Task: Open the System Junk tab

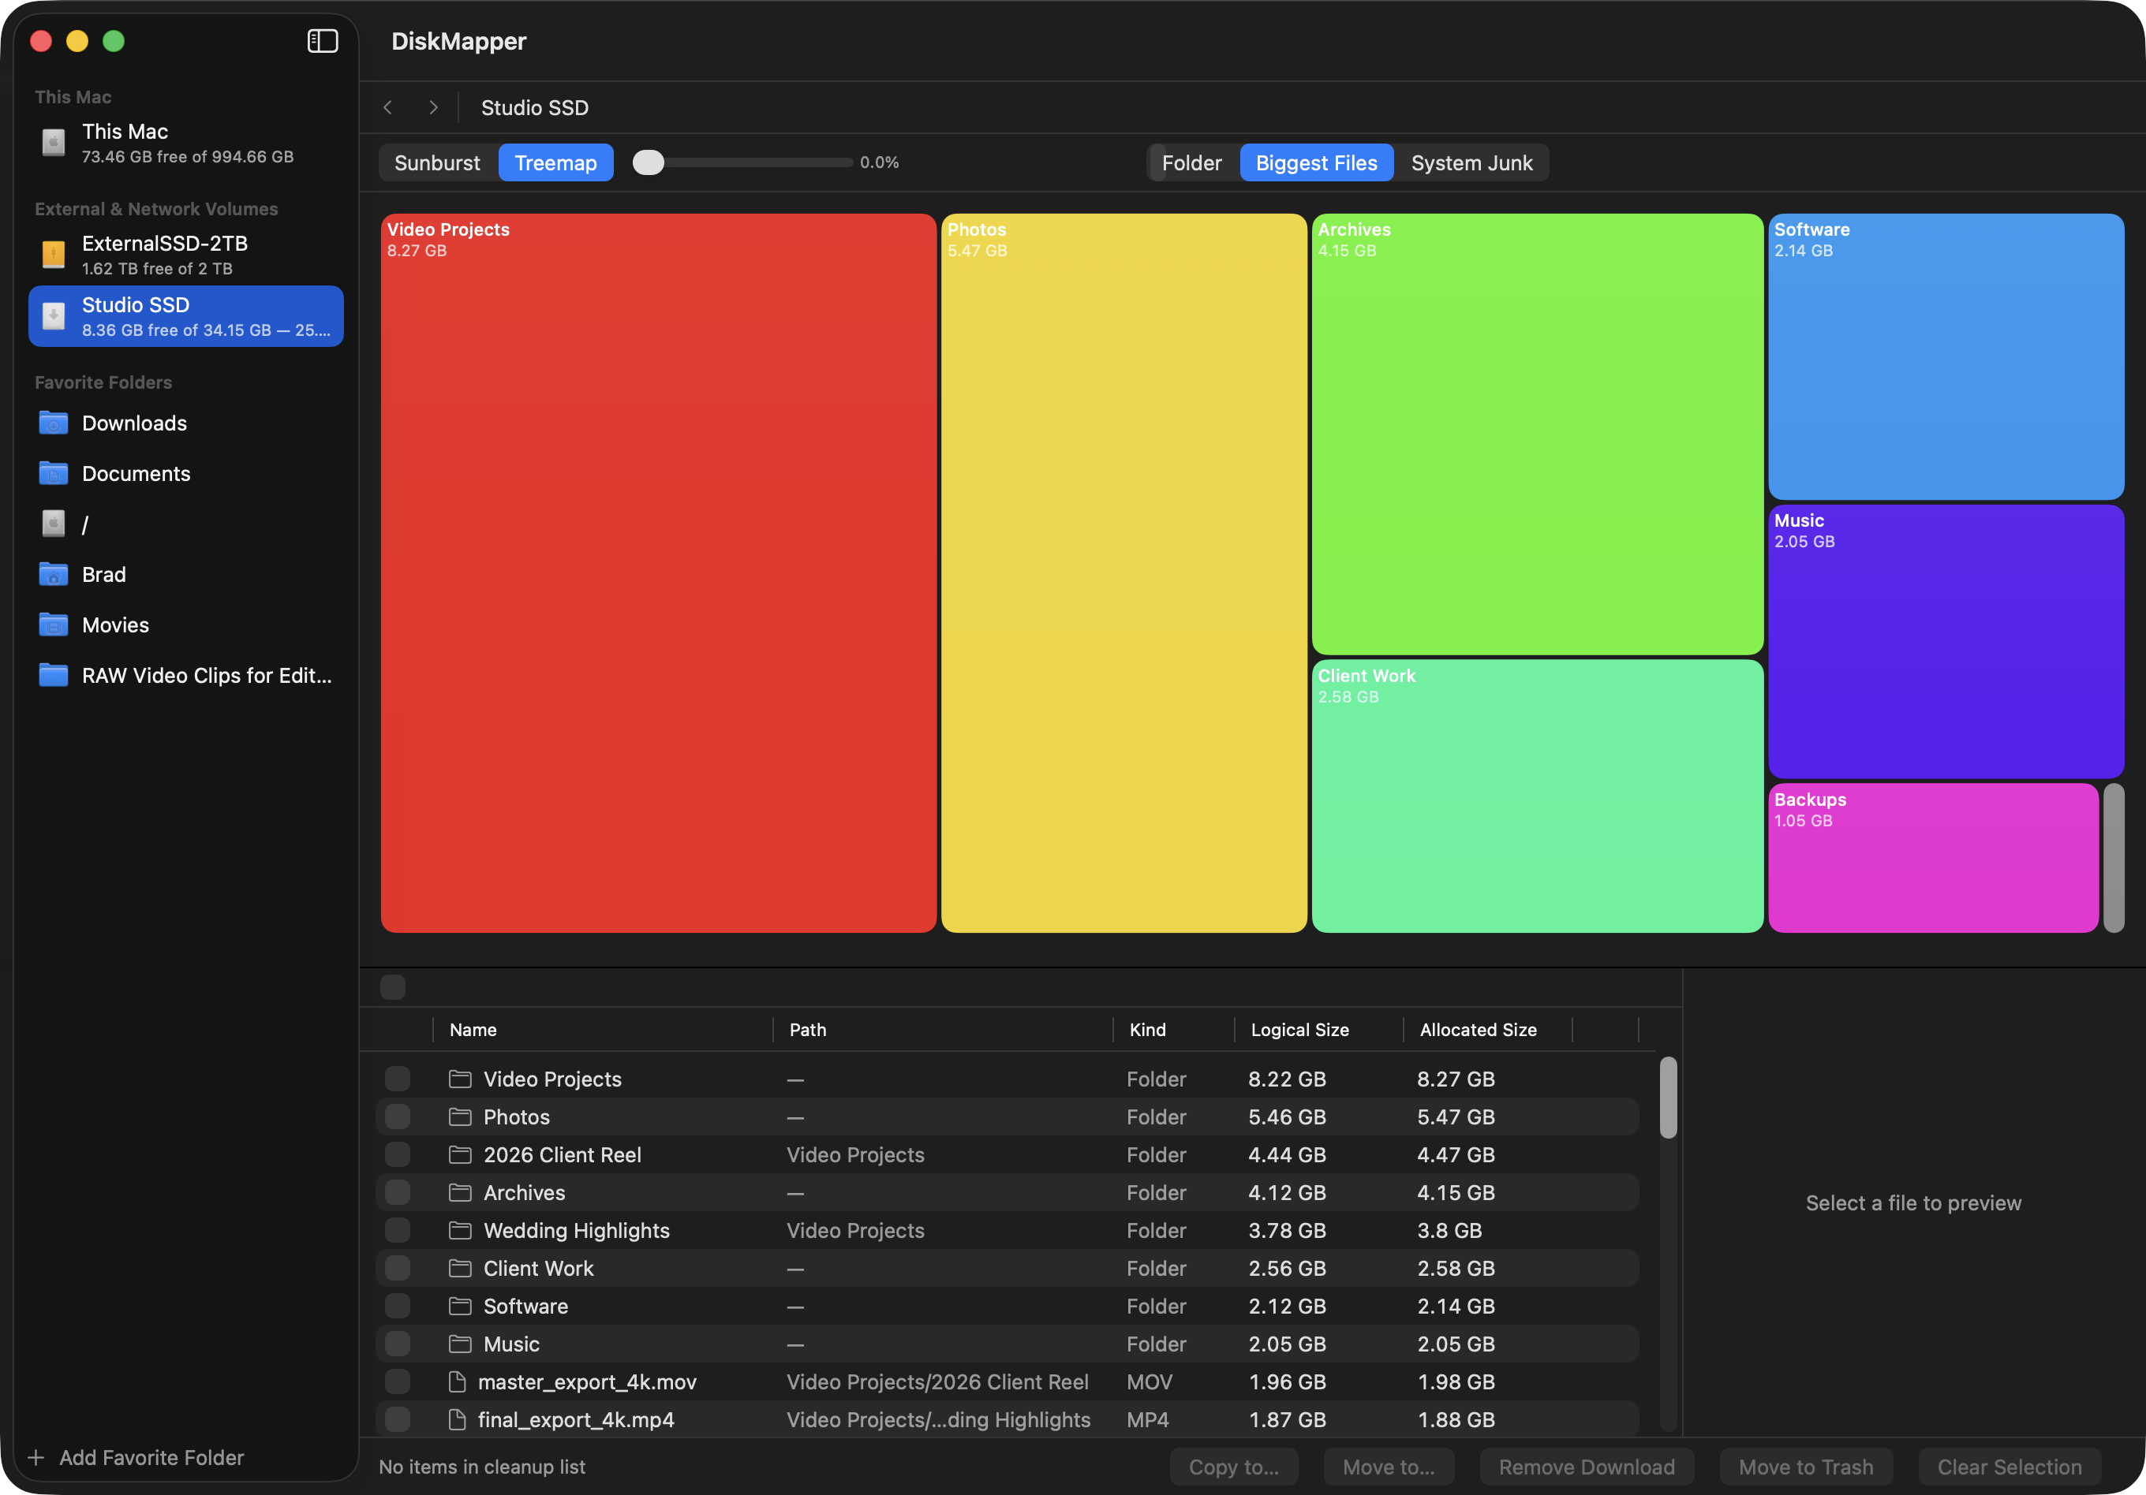Action: click(1471, 162)
